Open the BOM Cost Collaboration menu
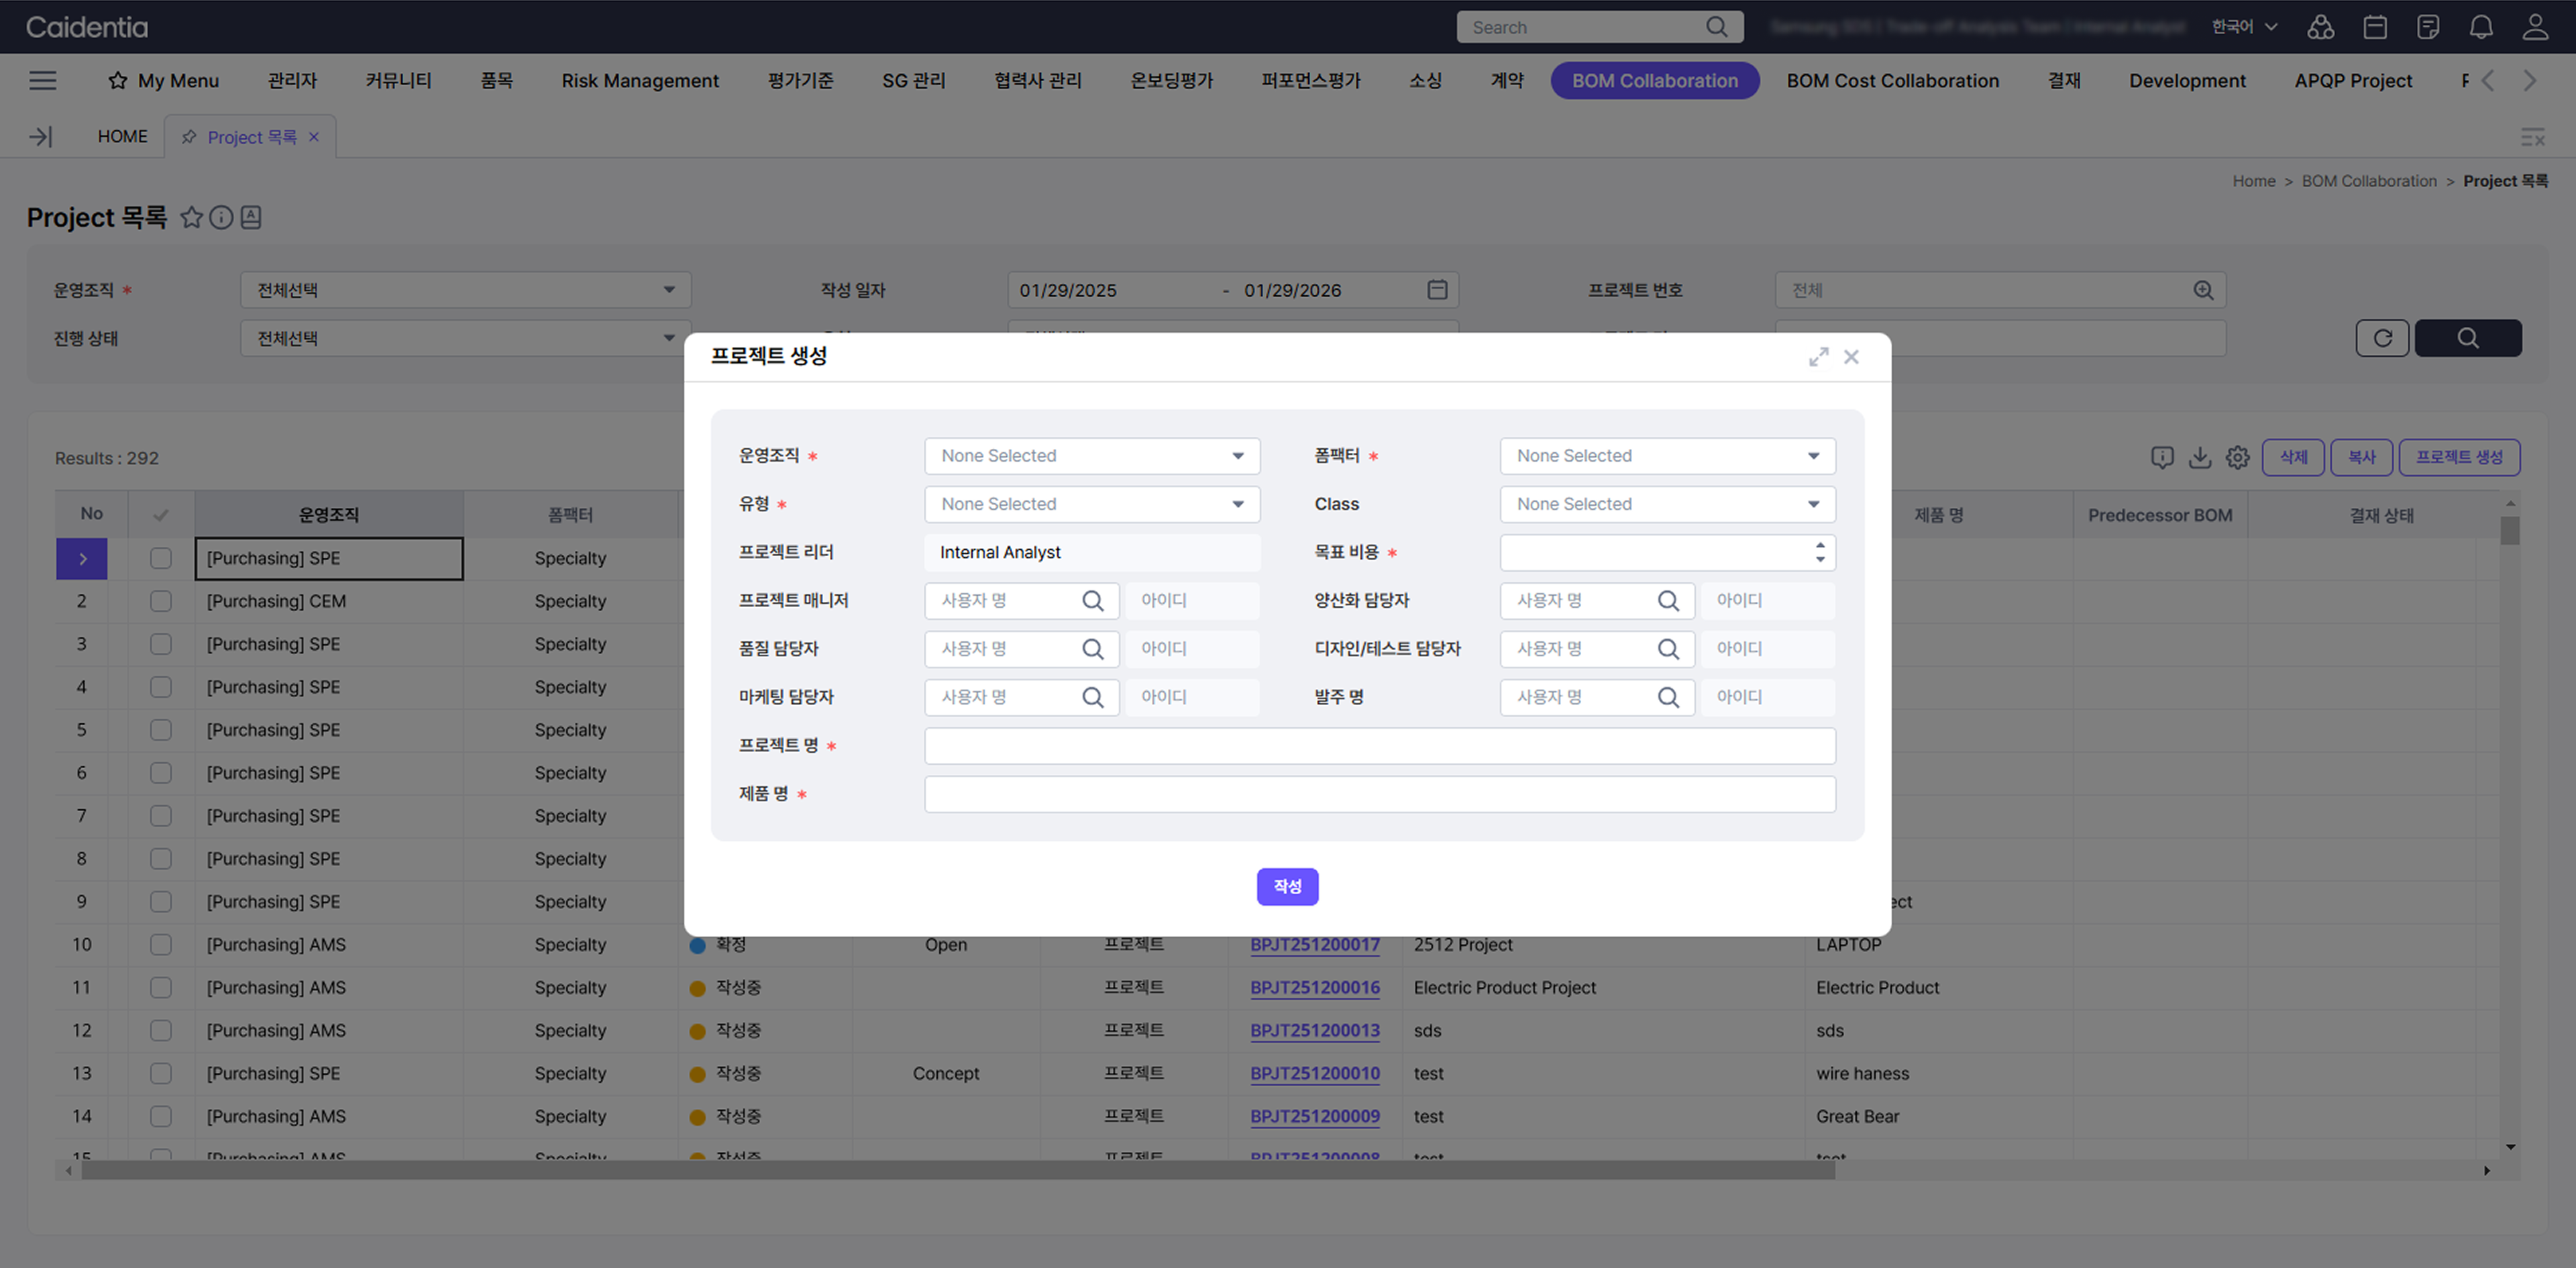The height and width of the screenshot is (1268, 2576). point(1892,80)
